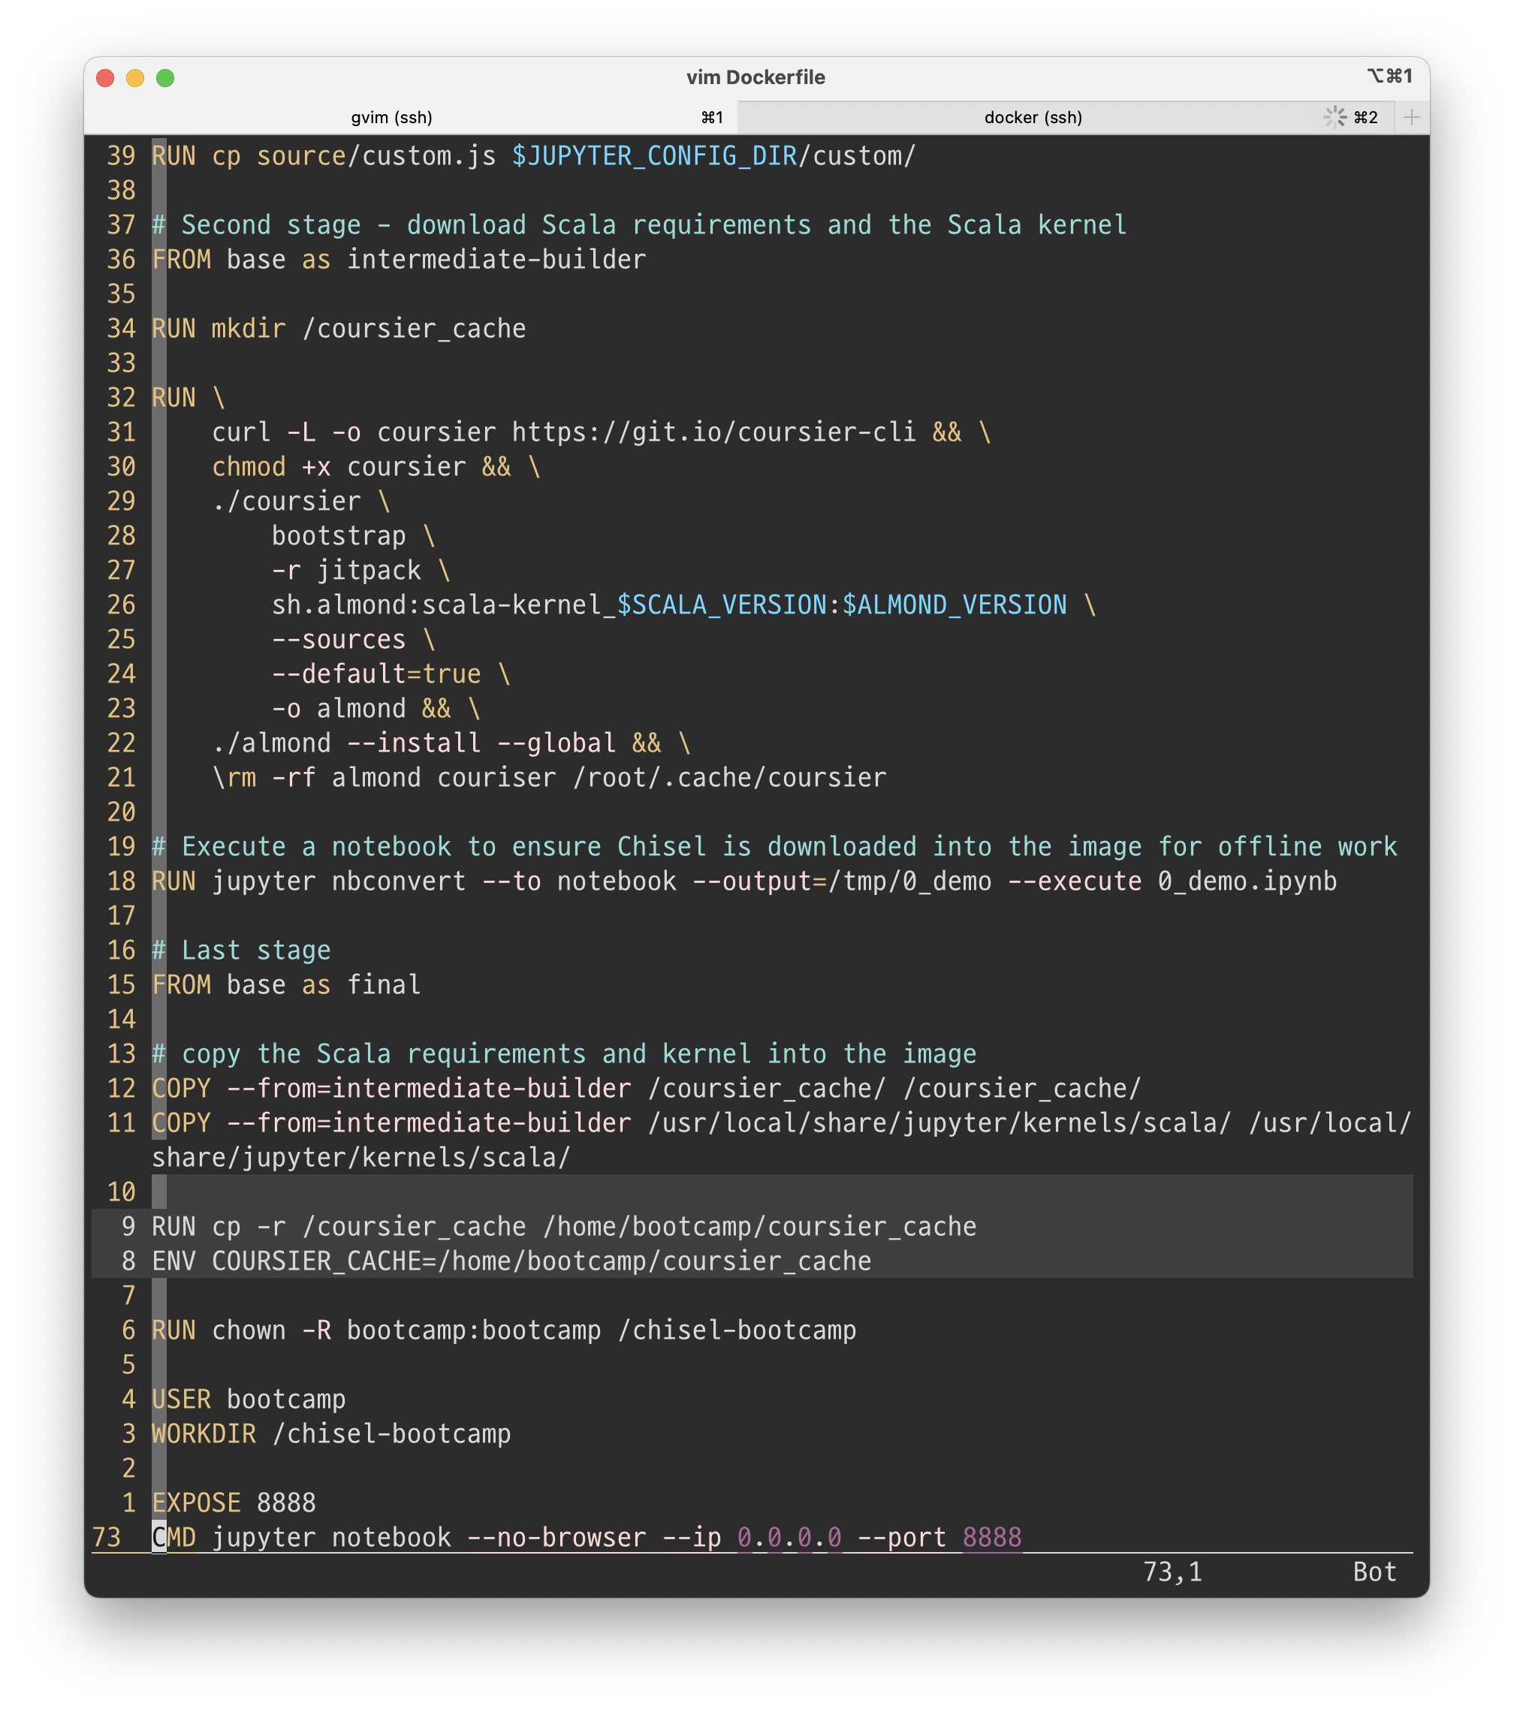
Task: Switch to the gvim (ssh) tab
Action: [x=411, y=117]
